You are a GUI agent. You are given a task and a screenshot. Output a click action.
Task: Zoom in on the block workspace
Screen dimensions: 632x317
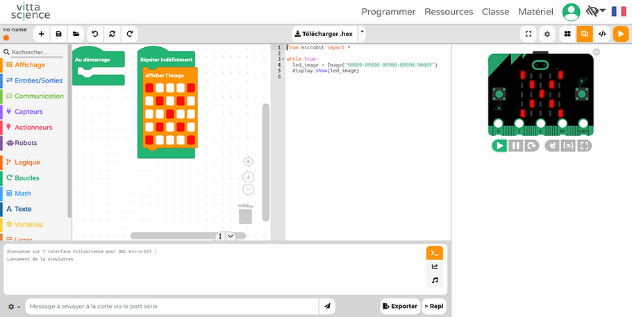(249, 178)
